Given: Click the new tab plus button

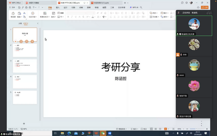Looking at the screenshot, I should point(125,3).
